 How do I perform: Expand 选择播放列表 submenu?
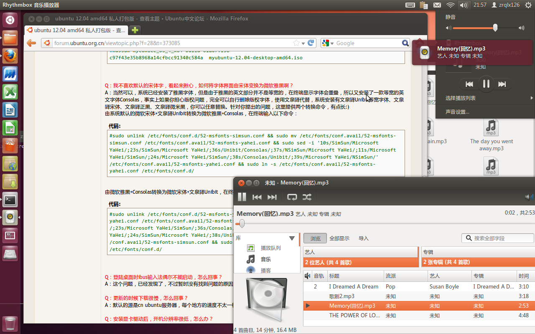click(x=485, y=98)
